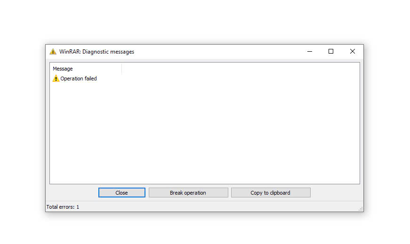Click blank title bar area left of minimize
410x244 pixels.
click(x=217, y=52)
